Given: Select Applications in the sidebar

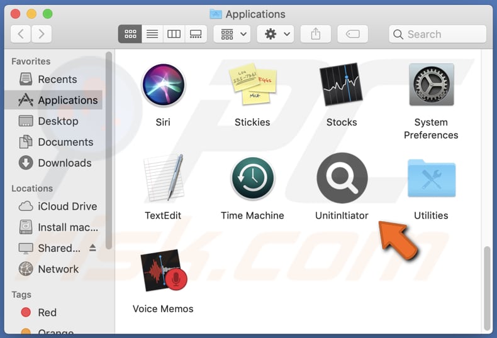Looking at the screenshot, I should pos(53,100).
